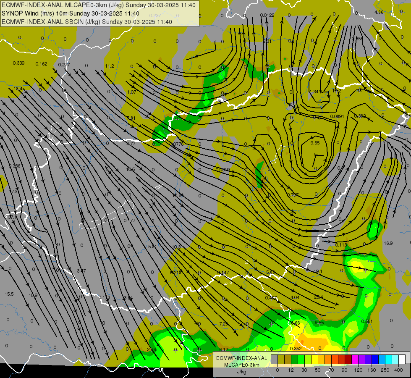Select the gray legend color box

point(275,359)
